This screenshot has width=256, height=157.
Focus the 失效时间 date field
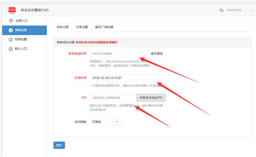coord(127,78)
